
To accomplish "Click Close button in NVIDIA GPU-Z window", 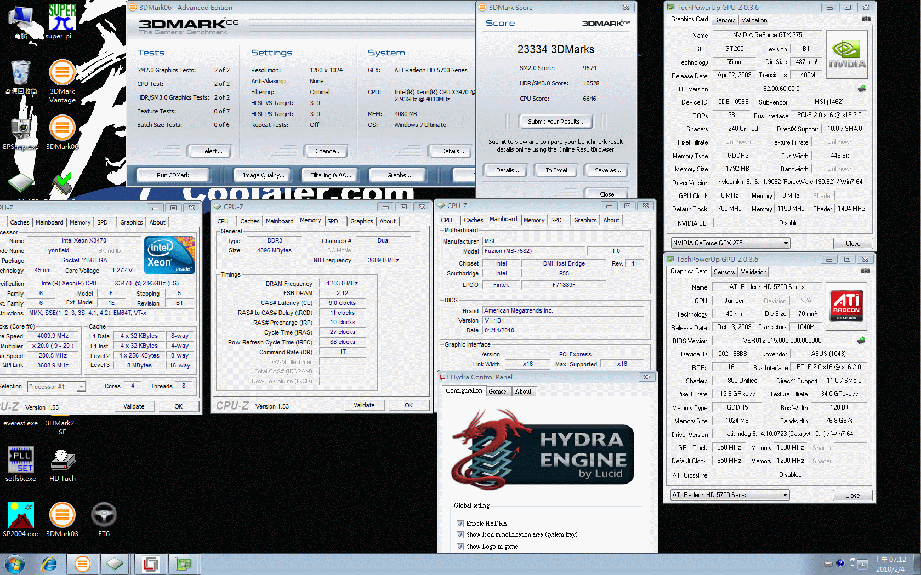I will click(x=852, y=244).
